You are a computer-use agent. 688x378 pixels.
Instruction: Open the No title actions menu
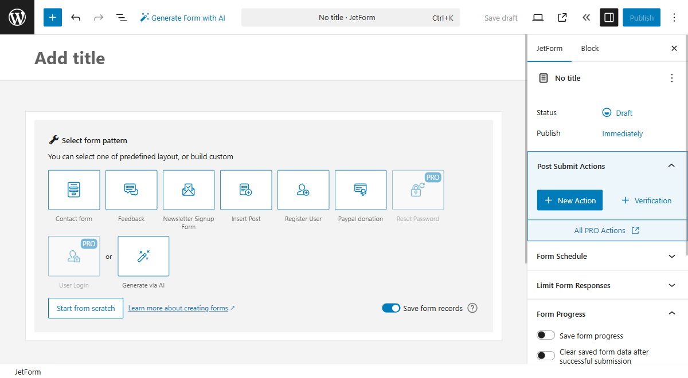click(672, 78)
